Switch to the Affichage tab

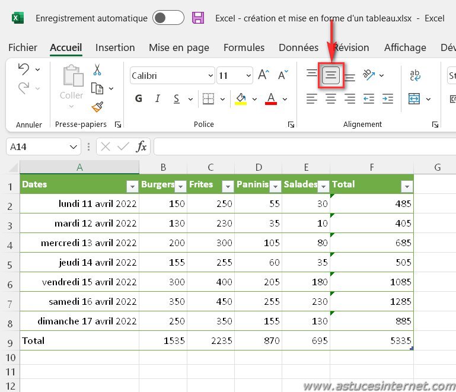[x=405, y=47]
